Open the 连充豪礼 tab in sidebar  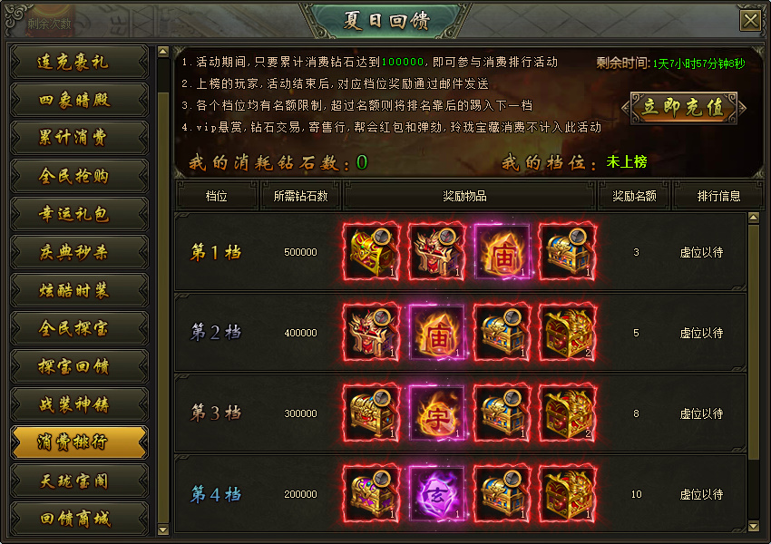(79, 62)
